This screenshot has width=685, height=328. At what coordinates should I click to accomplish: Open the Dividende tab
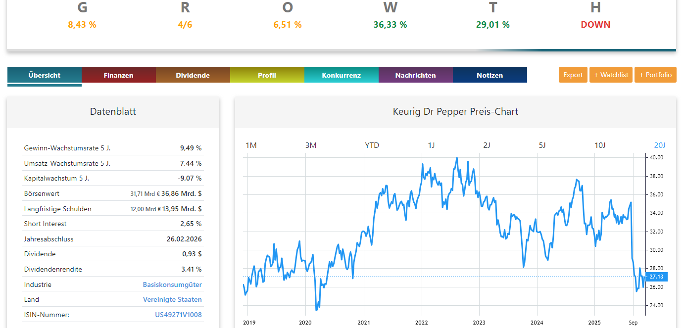point(193,75)
